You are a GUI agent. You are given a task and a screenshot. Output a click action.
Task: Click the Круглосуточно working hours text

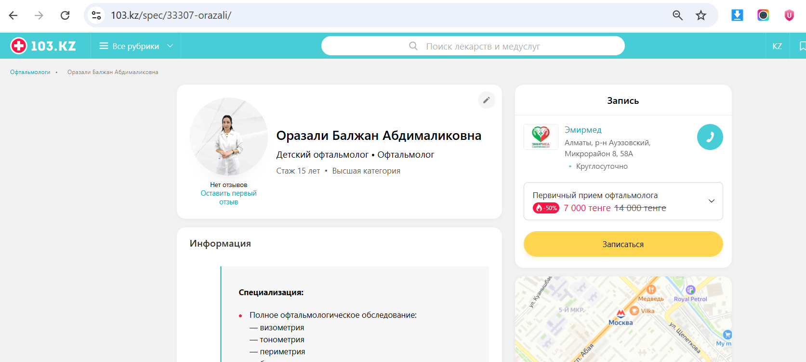602,166
